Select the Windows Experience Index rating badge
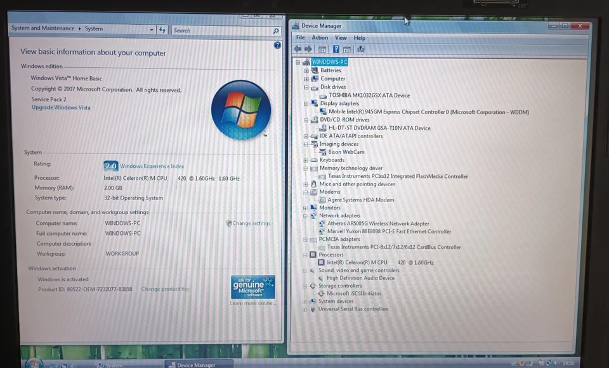 (x=110, y=166)
